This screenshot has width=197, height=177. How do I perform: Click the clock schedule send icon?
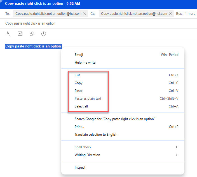coord(44,34)
